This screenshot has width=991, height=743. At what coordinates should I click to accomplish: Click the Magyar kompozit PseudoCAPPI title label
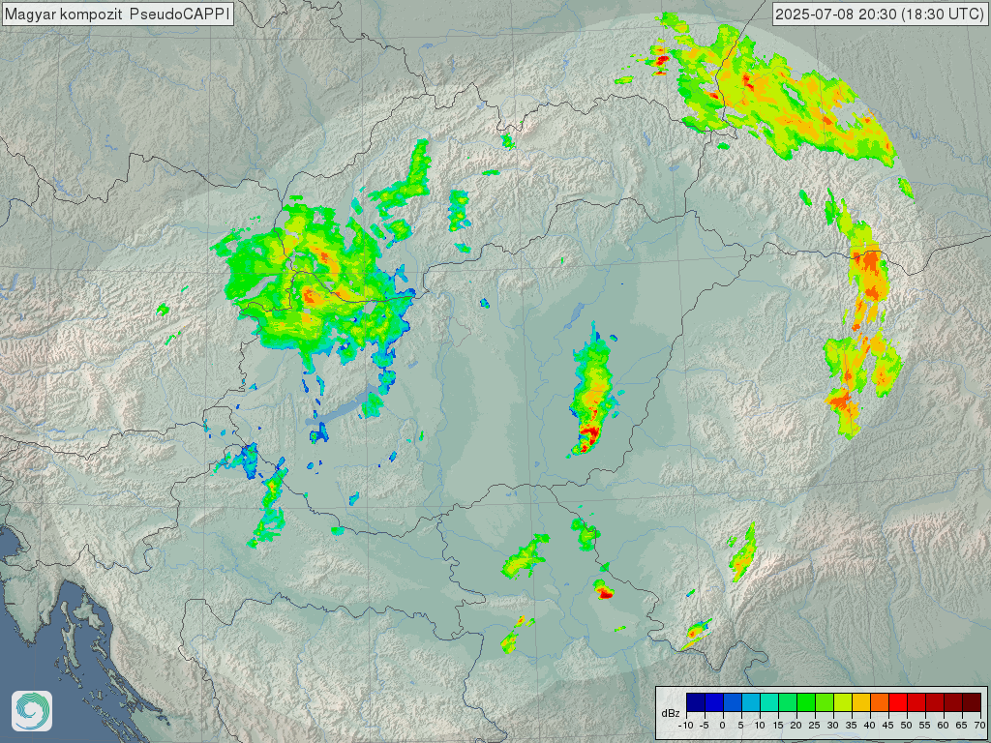(x=117, y=14)
